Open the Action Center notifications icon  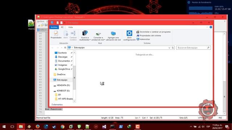227,127
